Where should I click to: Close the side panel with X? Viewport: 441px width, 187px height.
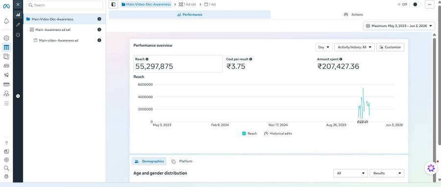click(x=18, y=4)
